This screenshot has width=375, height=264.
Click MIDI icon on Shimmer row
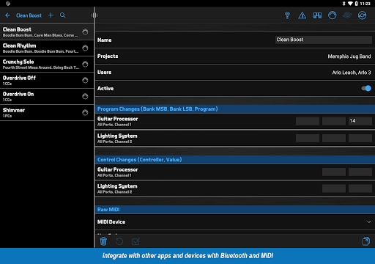coord(85,112)
